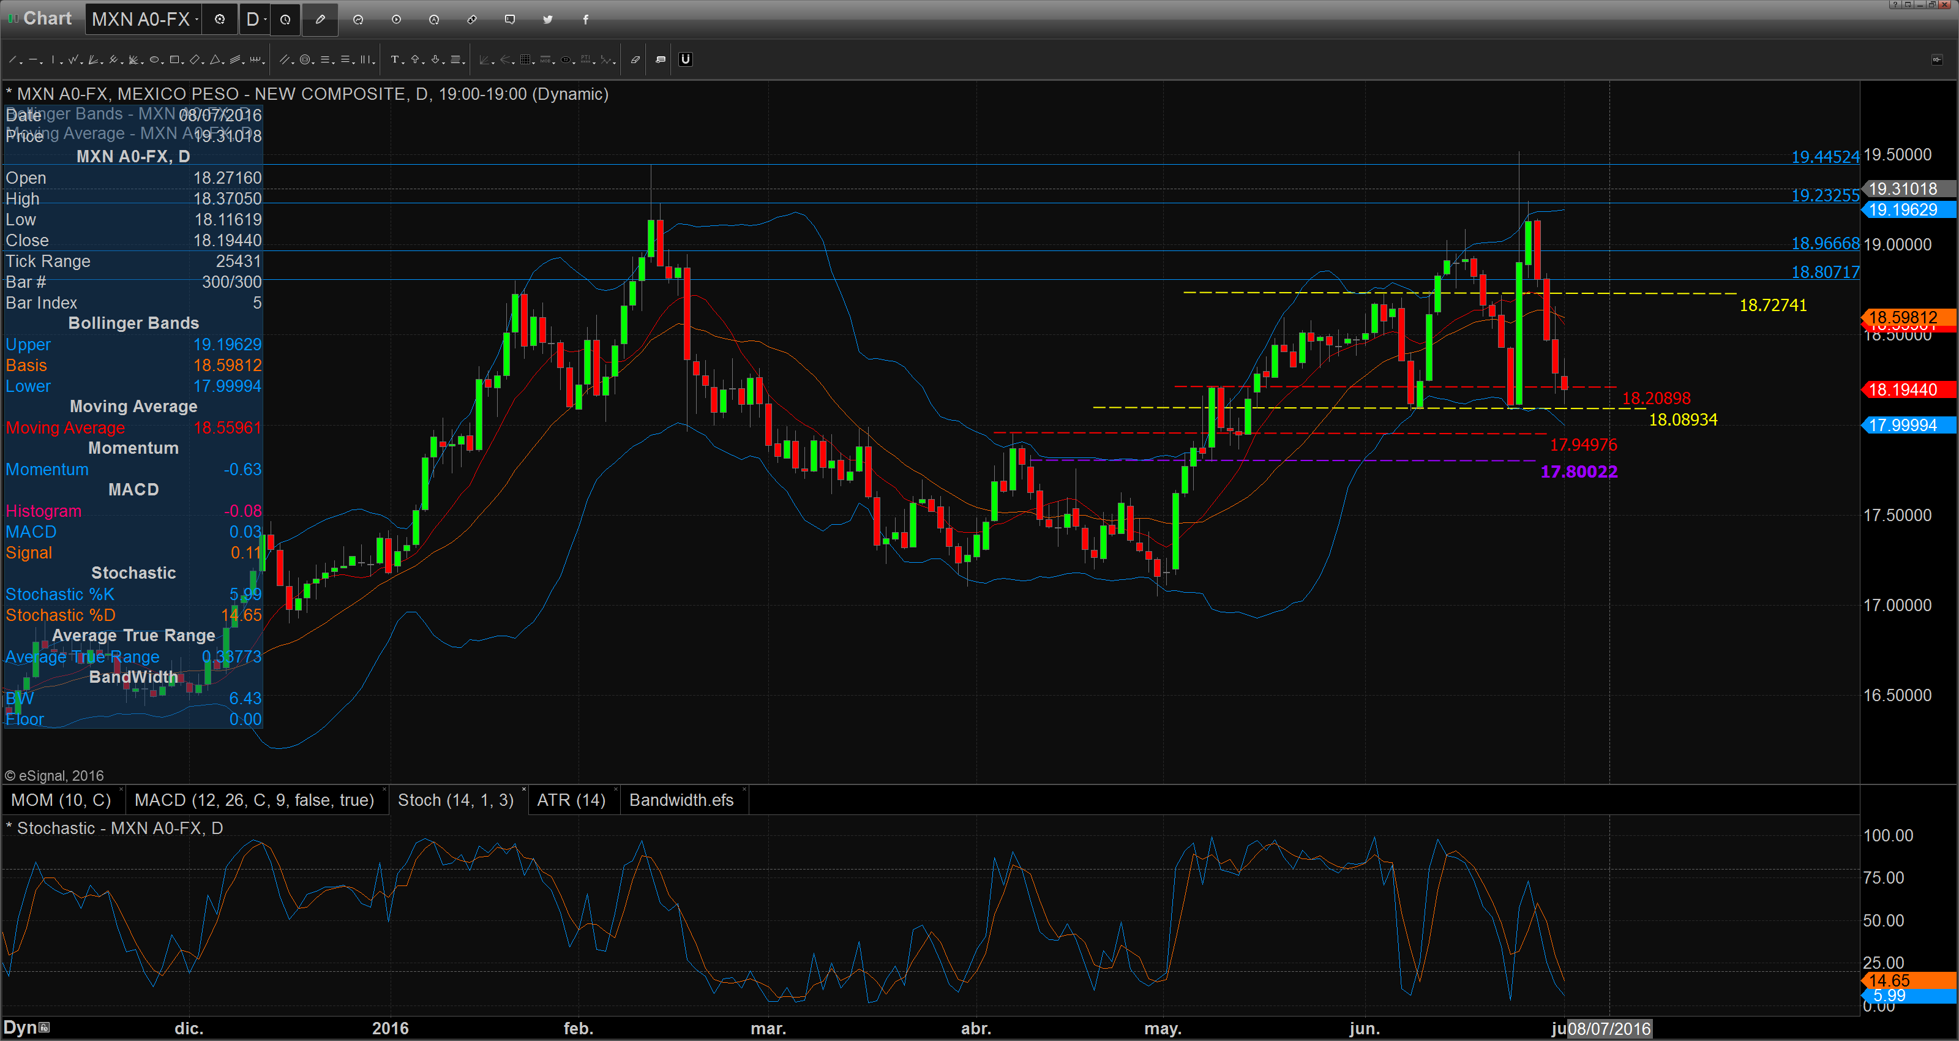This screenshot has height=1041, width=1959.
Task: Click the bar replay play icon
Action: (396, 20)
